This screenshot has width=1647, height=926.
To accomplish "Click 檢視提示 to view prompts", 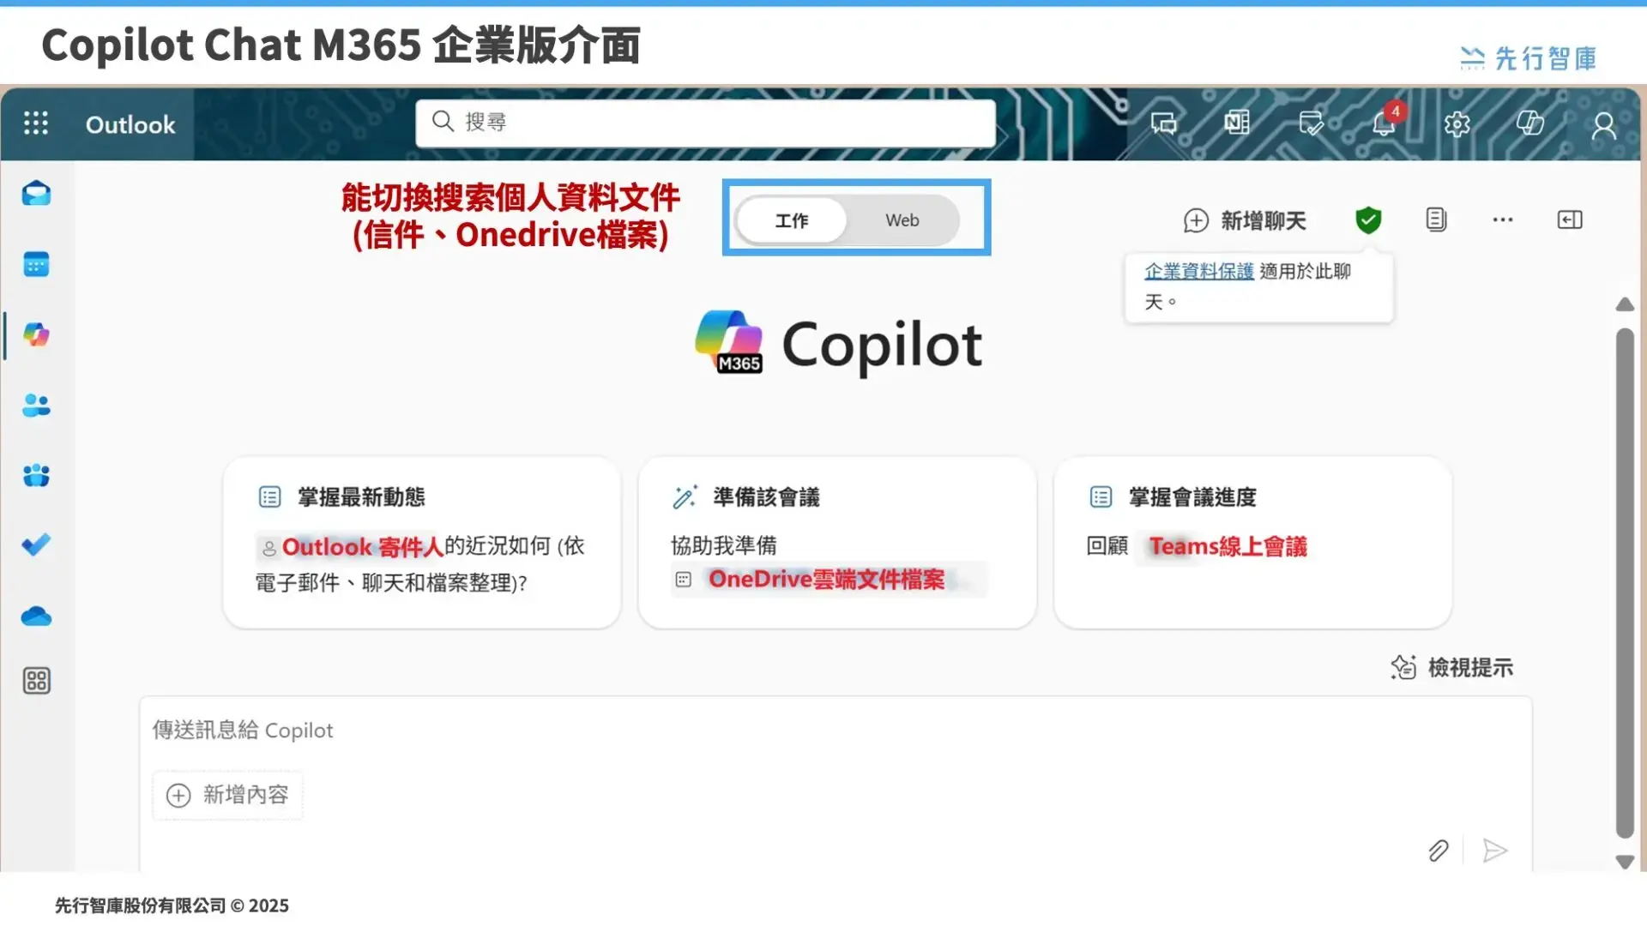I will click(x=1452, y=667).
